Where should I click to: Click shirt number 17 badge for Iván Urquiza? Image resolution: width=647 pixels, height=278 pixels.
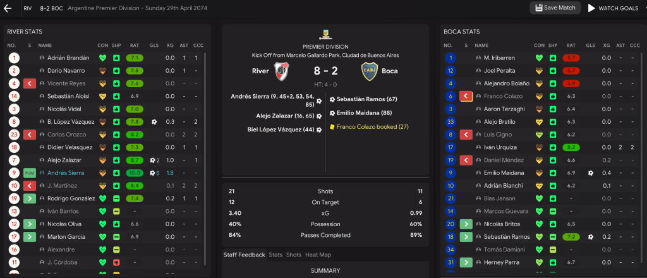coord(450,147)
